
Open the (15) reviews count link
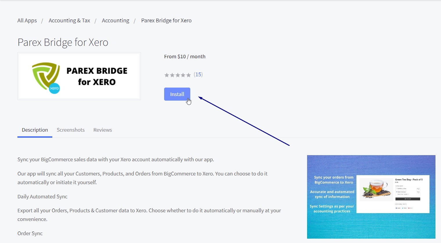pos(198,75)
